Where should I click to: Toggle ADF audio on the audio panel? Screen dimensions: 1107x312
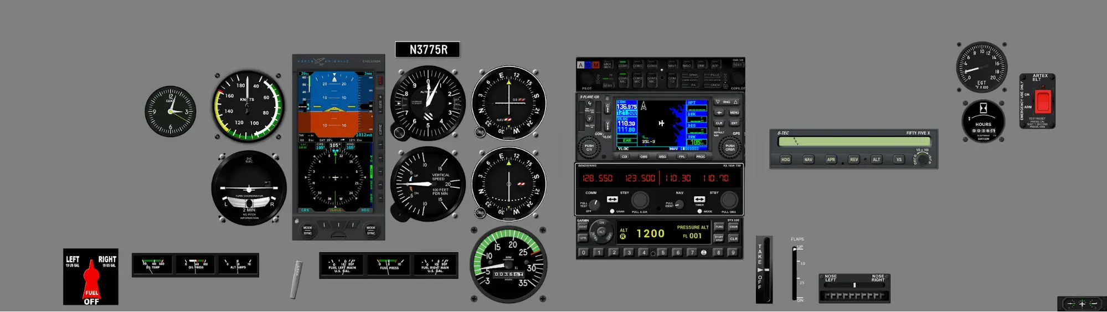pyautogui.click(x=715, y=64)
